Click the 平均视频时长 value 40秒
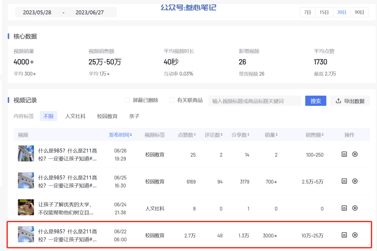 coord(171,62)
